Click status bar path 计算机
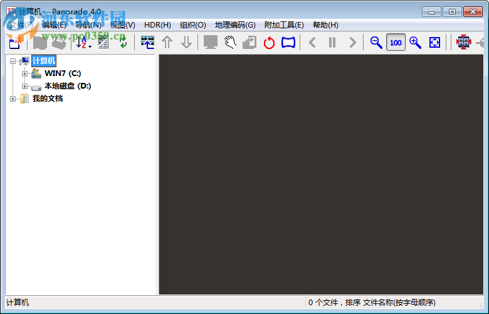The width and height of the screenshot is (489, 314). 18,303
